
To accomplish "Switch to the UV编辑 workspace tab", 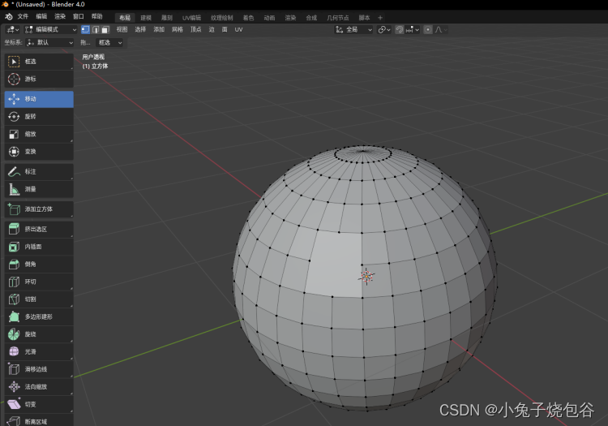I will pos(191,18).
